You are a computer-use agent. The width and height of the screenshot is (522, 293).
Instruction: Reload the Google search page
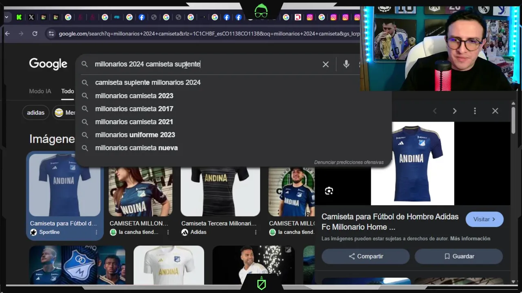(35, 34)
